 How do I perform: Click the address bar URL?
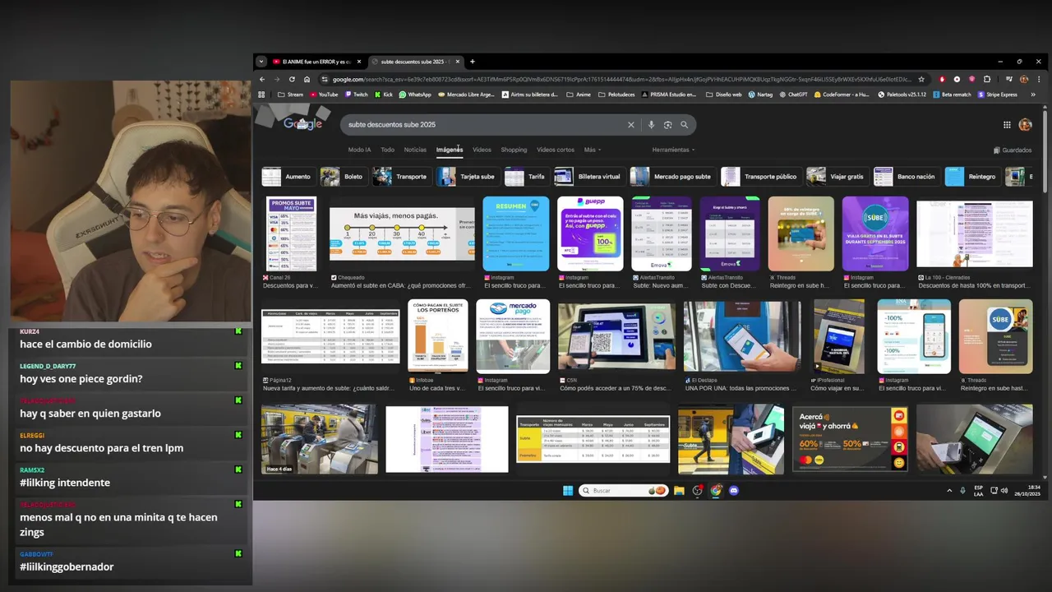coord(621,79)
